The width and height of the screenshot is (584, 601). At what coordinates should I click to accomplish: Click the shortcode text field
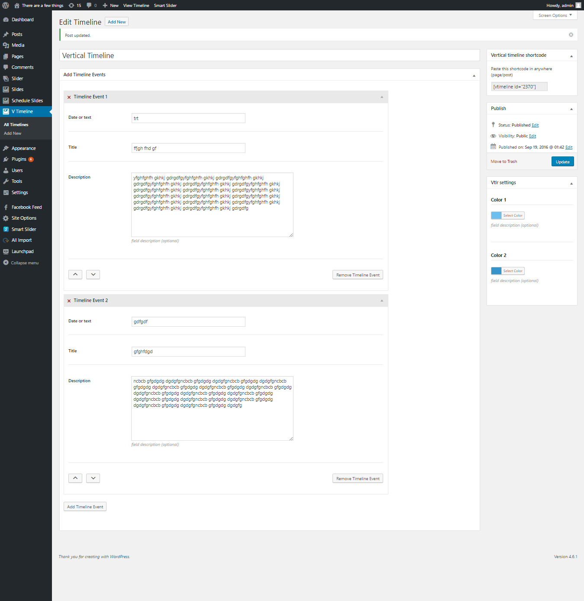[519, 87]
